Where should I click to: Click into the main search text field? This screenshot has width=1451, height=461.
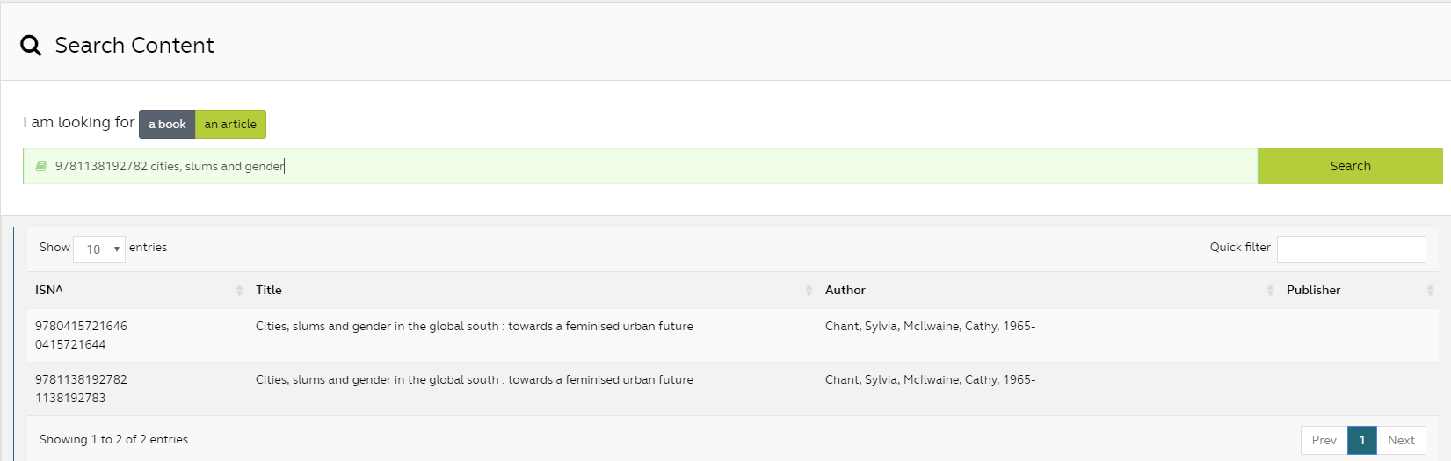coord(650,166)
